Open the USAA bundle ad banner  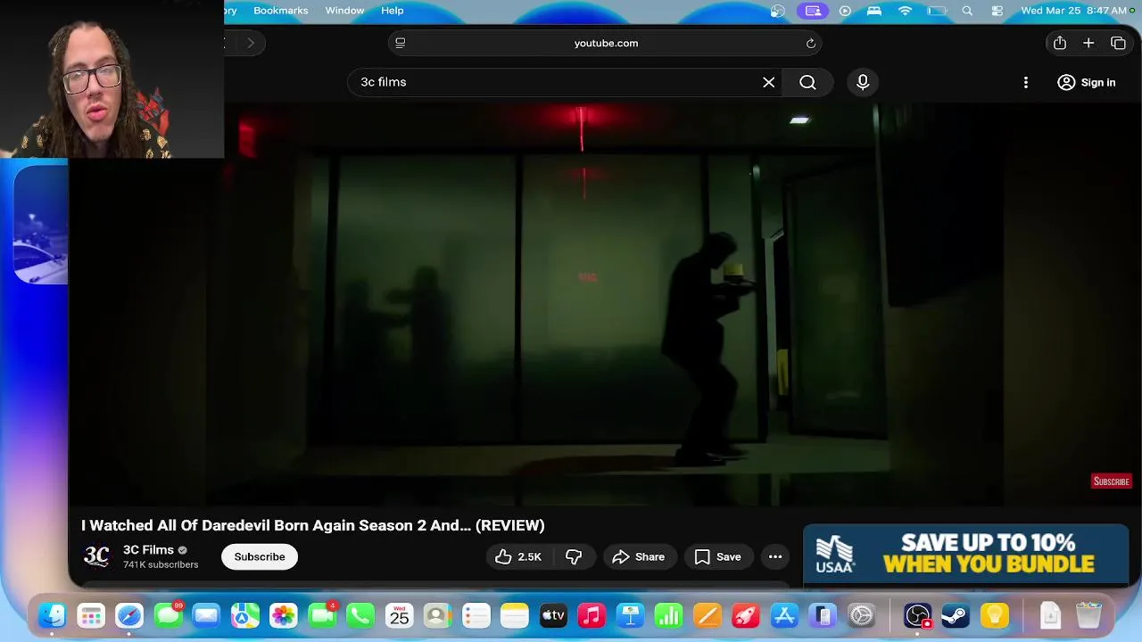pos(966,555)
